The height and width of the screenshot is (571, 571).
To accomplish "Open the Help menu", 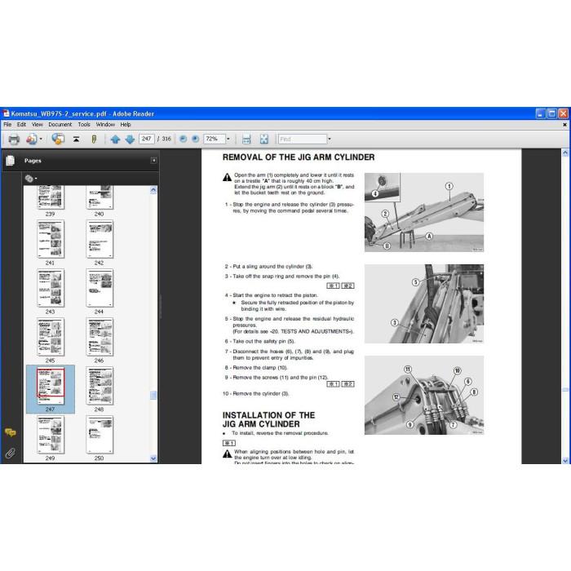I will click(x=126, y=125).
